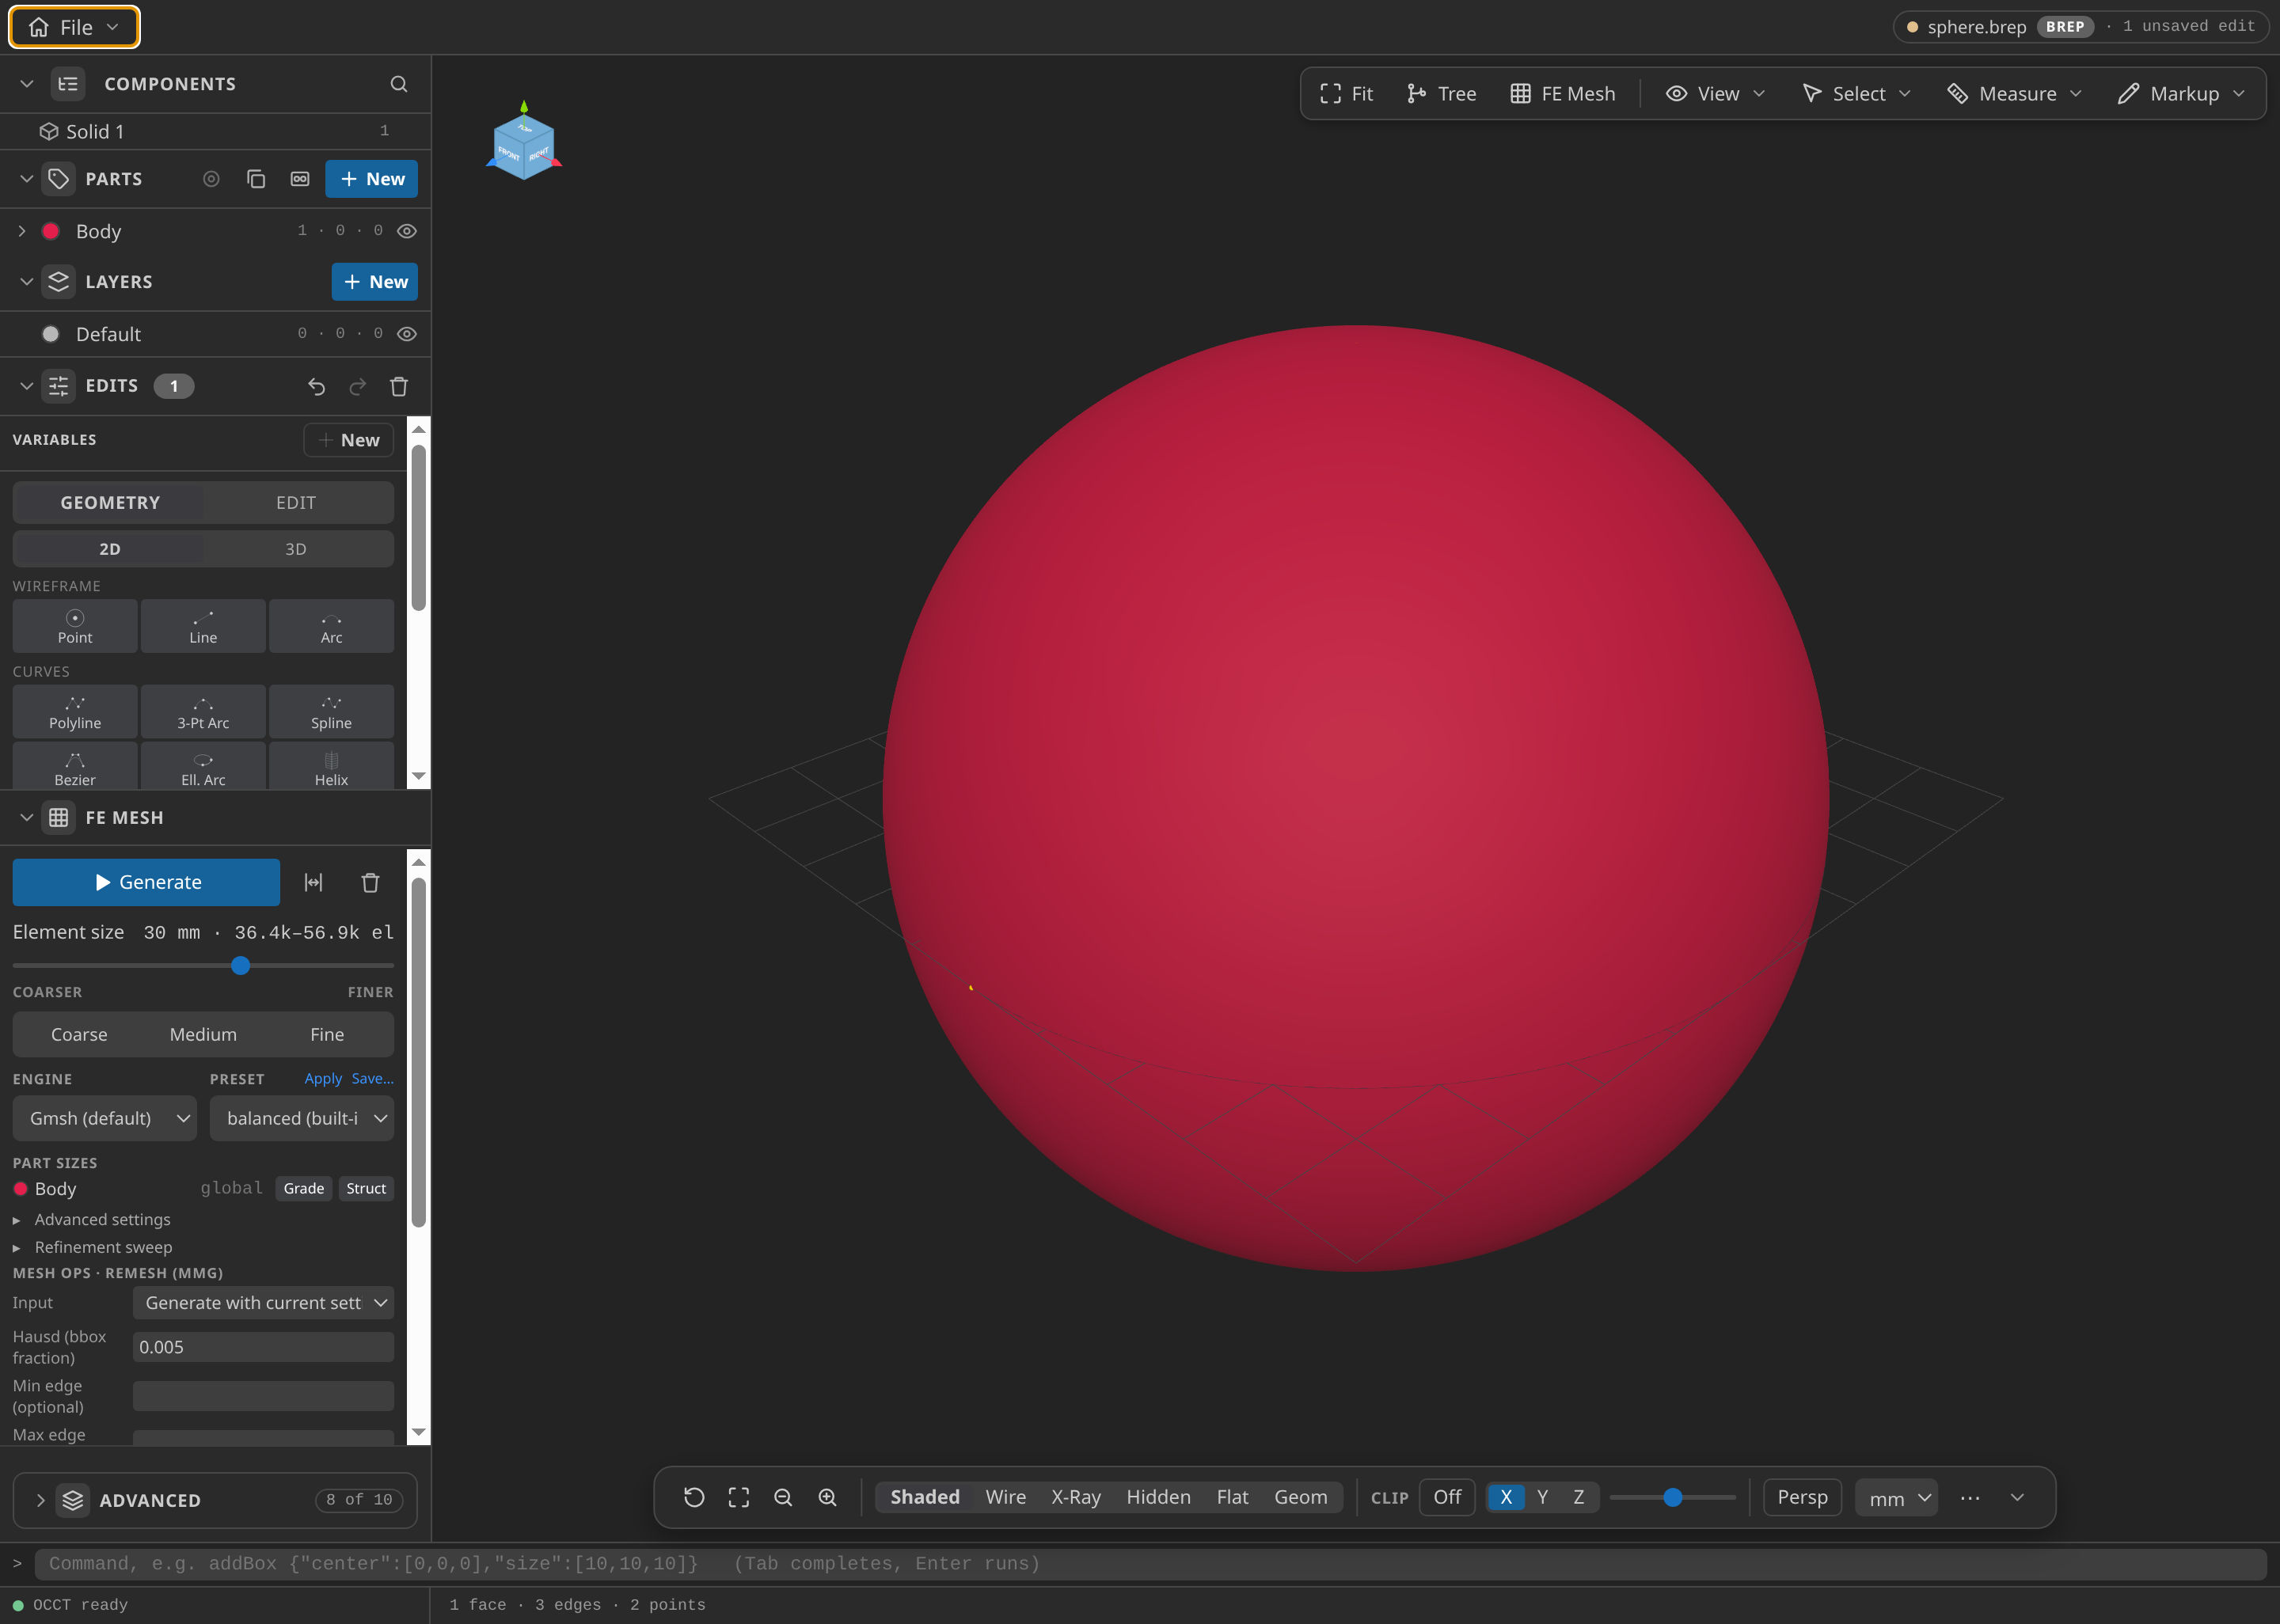Select the Polyline curve tool
The width and height of the screenshot is (2280, 1624).
coord(75,712)
